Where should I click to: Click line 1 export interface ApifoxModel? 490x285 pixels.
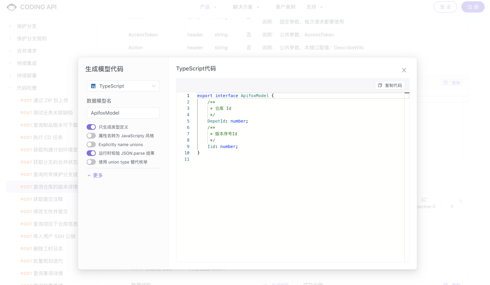point(235,96)
